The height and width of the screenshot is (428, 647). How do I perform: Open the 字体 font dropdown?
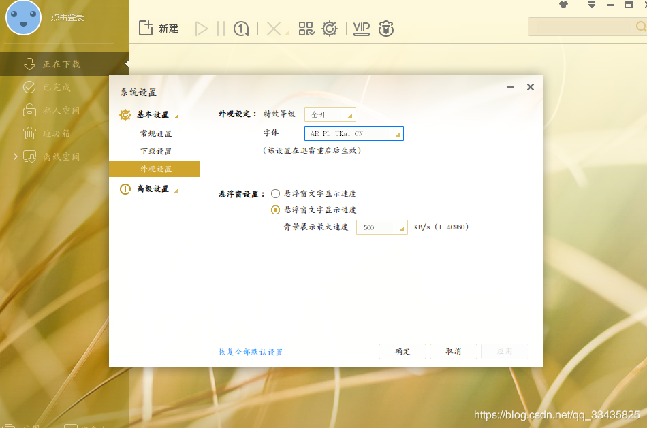pyautogui.click(x=353, y=133)
